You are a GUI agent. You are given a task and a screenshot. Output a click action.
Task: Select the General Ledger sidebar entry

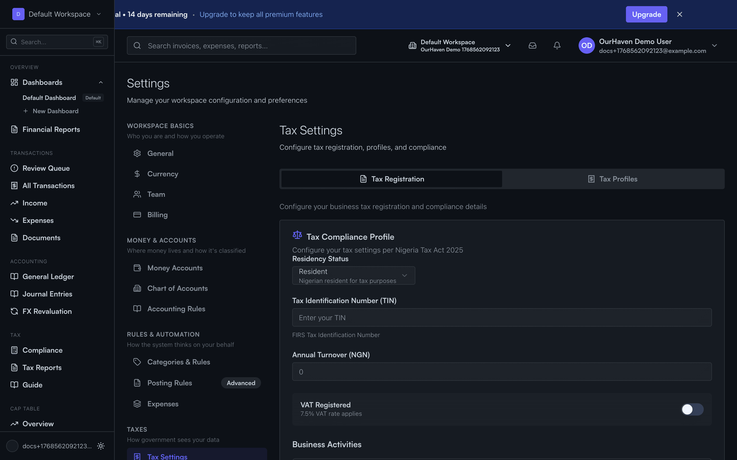[x=48, y=276]
